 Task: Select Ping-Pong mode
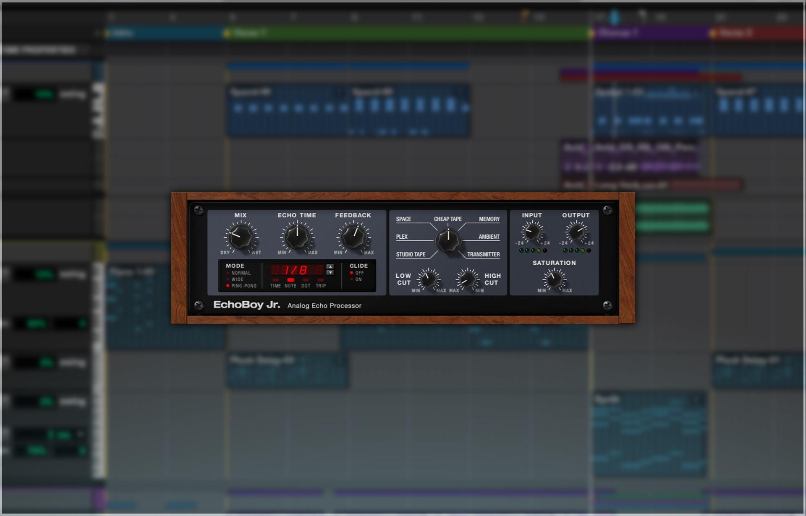click(241, 286)
